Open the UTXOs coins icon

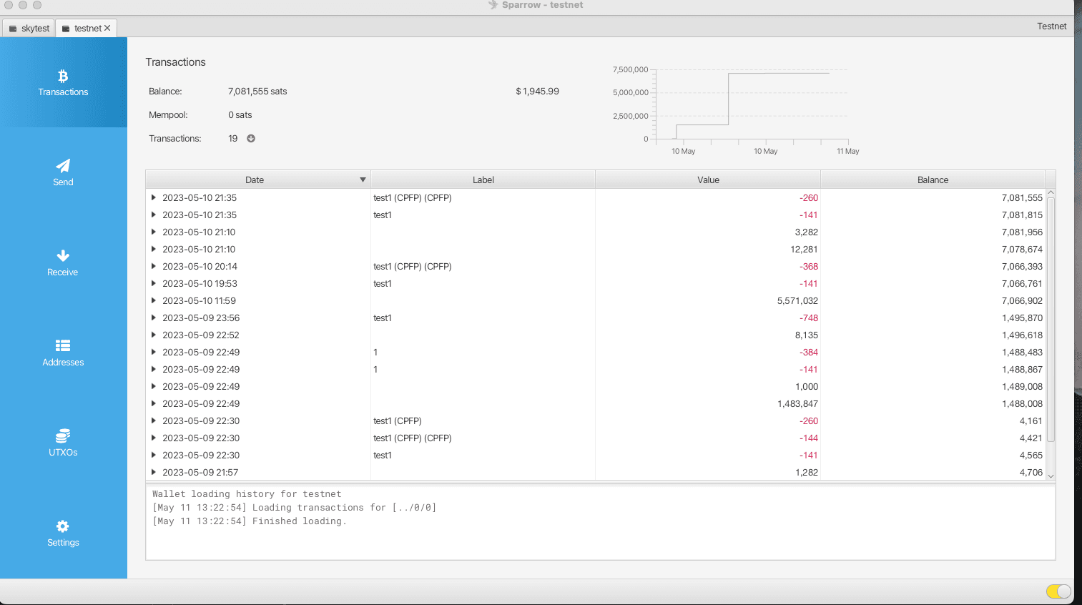pos(63,436)
